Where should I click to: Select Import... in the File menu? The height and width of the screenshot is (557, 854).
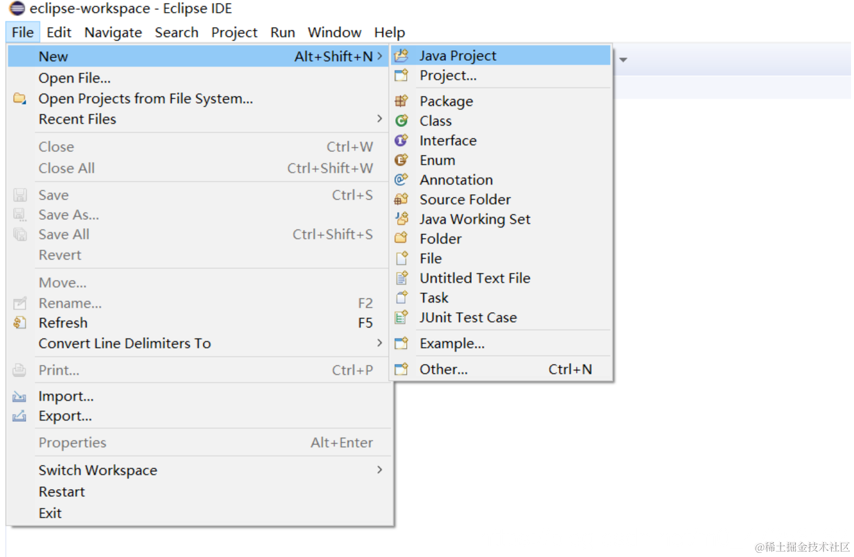tap(200, 396)
